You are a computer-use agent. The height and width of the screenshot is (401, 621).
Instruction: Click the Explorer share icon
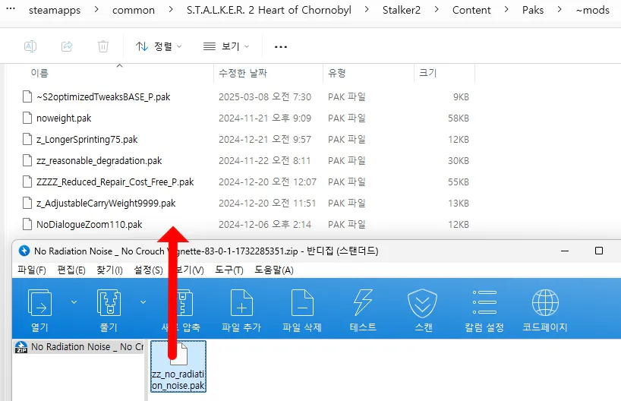67,46
